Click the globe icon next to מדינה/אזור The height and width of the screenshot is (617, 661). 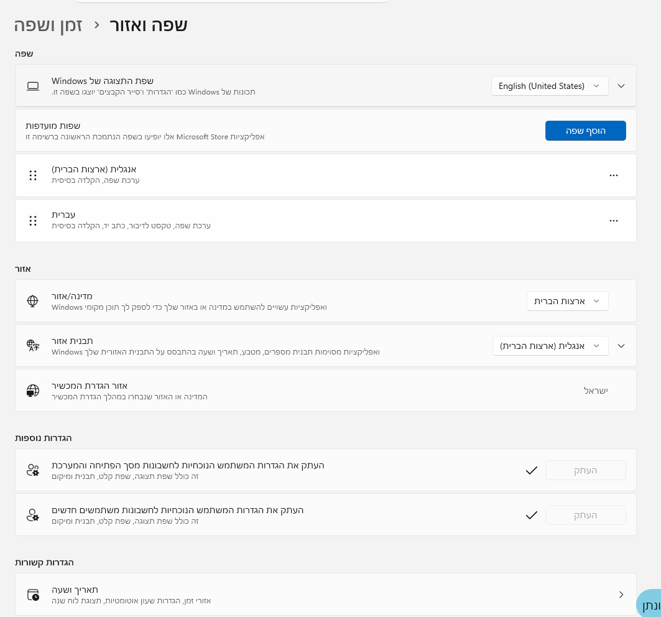(33, 301)
